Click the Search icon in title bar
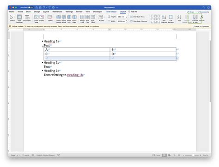This screenshot has width=219, height=167. pos(204,7)
